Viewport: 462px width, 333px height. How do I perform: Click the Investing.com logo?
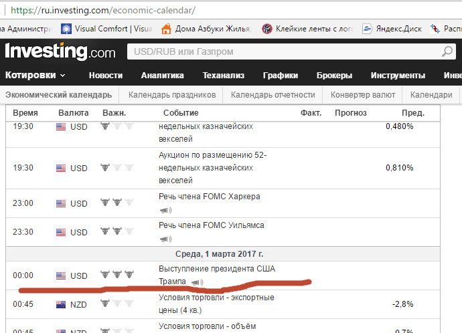pos(60,51)
